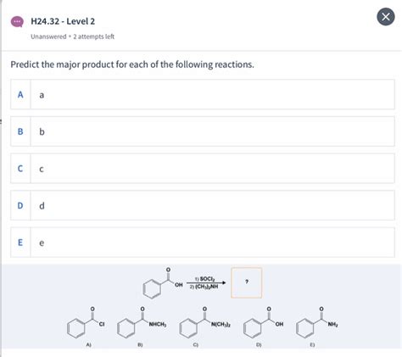Click the benzoic acid structure labeled D)
402x357 pixels.
[x=264, y=322]
